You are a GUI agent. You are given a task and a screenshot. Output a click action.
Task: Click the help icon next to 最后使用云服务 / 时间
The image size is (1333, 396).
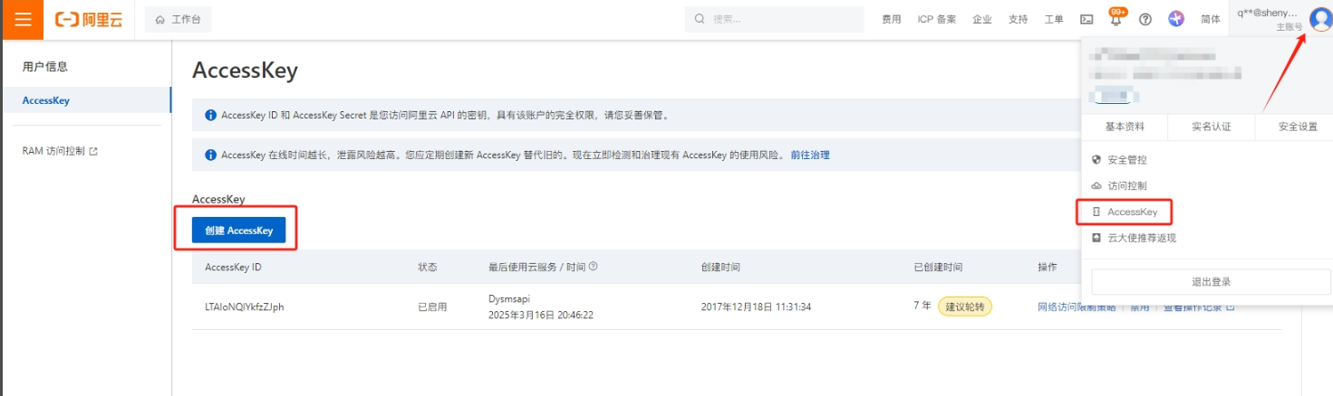593,267
